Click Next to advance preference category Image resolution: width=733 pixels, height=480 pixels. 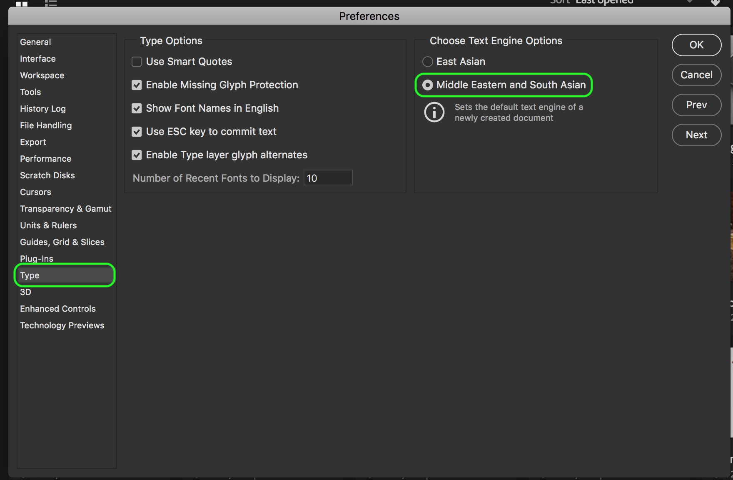coord(696,135)
